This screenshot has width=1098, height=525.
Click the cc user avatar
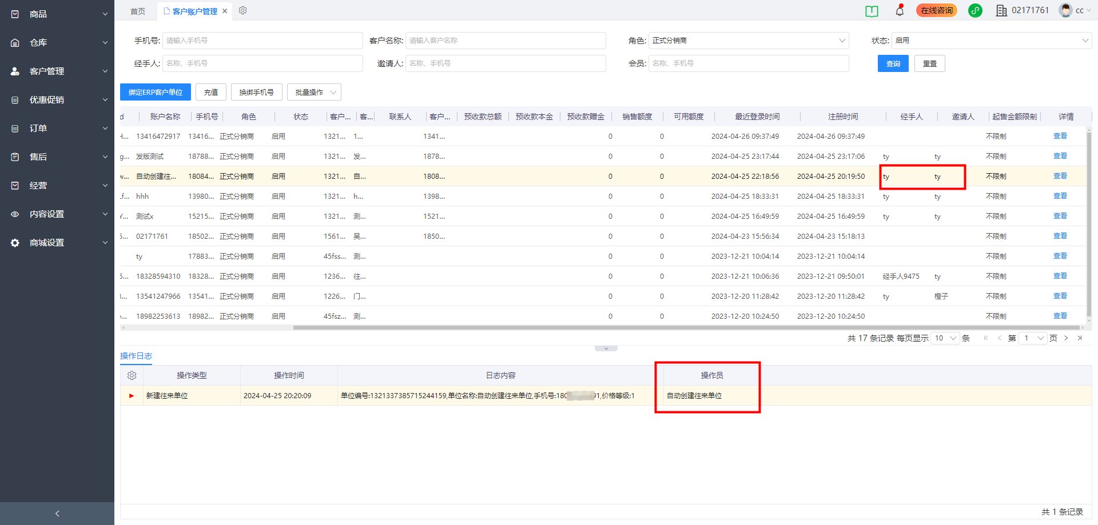tap(1065, 10)
